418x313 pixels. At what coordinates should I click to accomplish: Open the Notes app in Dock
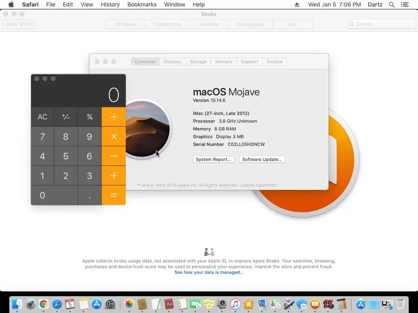click(x=83, y=304)
